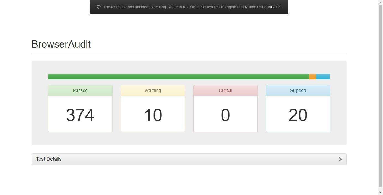The width and height of the screenshot is (383, 195).
Task: Open "this link" to the test results
Action: tap(274, 7)
